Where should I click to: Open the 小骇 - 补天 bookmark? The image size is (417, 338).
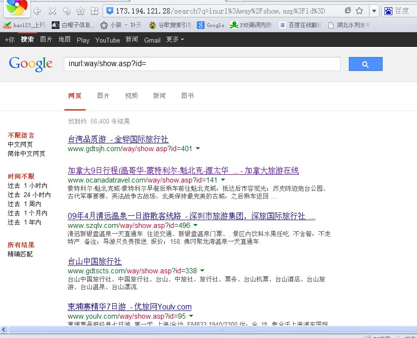121,25
